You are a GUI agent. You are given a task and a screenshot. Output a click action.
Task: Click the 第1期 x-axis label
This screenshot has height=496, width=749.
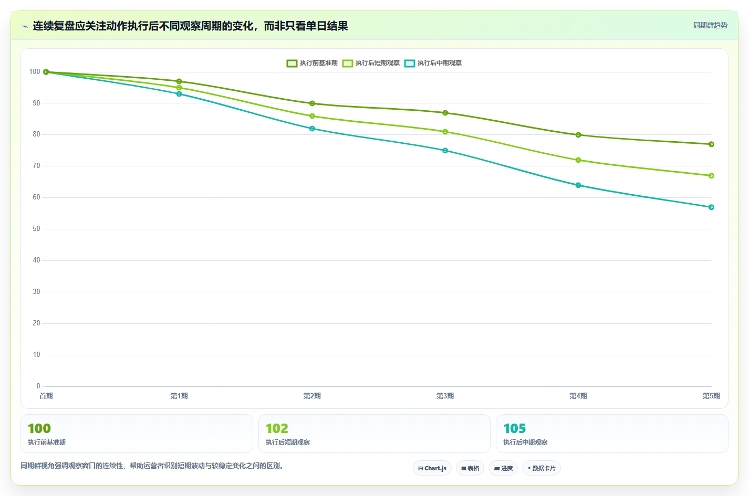[179, 396]
